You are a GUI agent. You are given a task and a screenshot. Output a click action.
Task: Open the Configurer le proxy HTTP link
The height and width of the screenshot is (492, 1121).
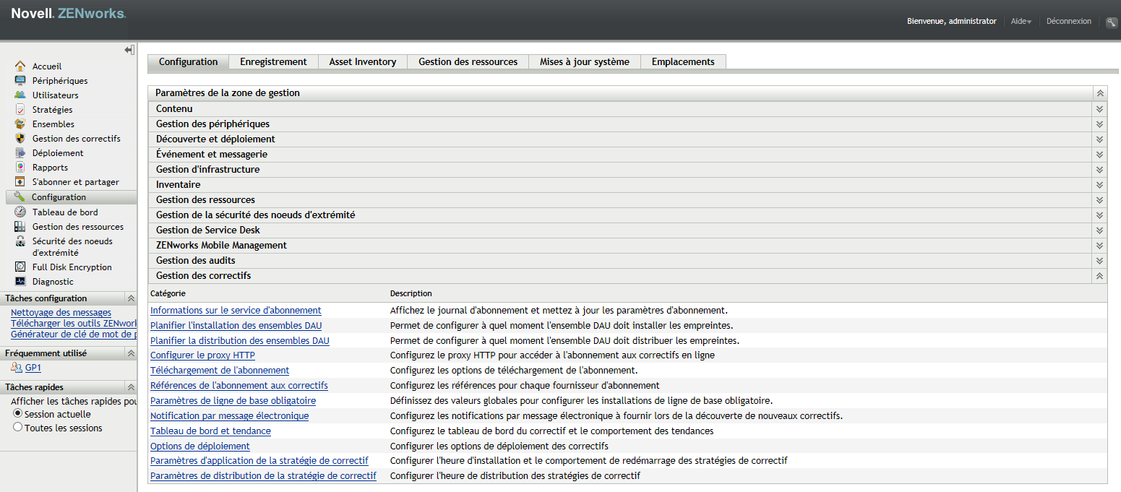(x=202, y=355)
